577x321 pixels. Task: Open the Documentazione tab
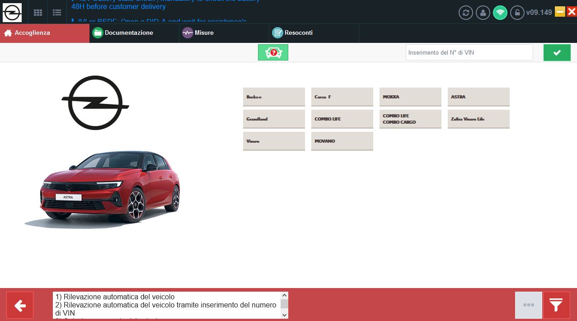point(134,33)
